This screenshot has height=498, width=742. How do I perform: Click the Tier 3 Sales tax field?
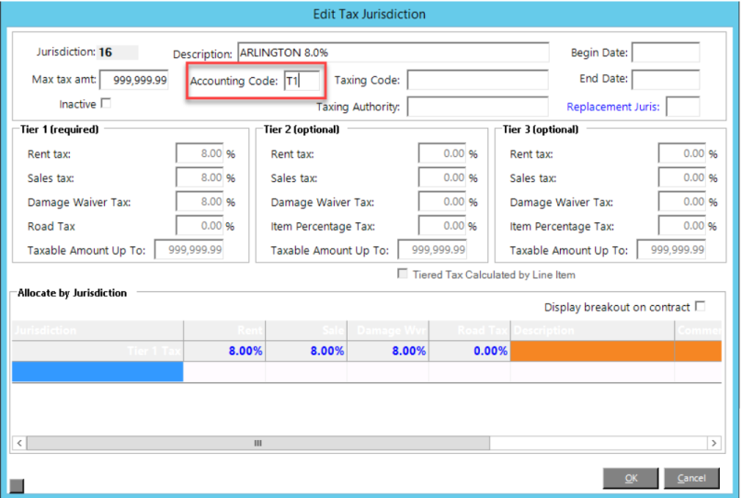click(x=682, y=177)
